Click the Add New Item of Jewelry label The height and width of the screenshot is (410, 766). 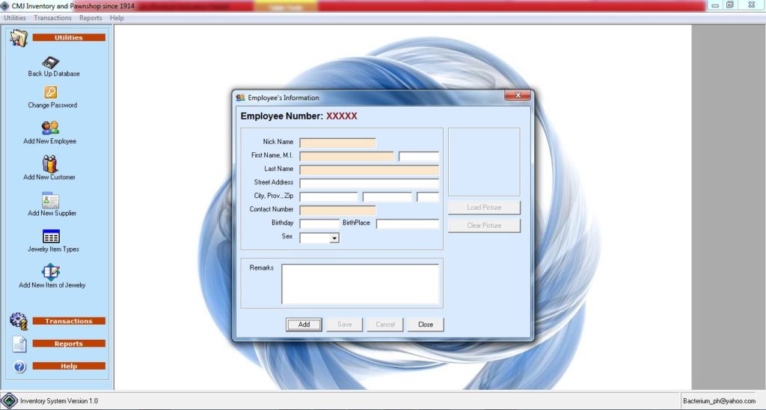[52, 285]
